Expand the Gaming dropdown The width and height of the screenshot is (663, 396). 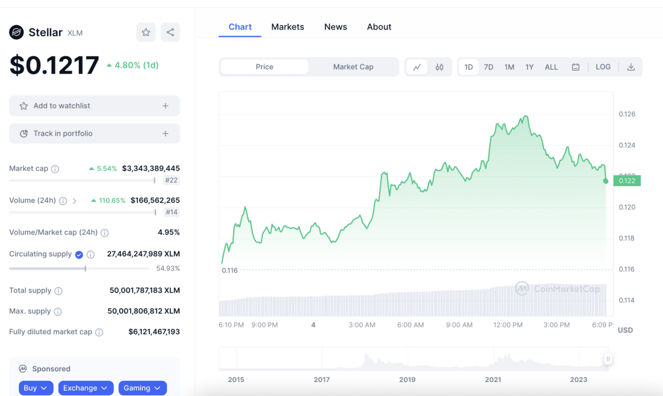[x=142, y=388]
